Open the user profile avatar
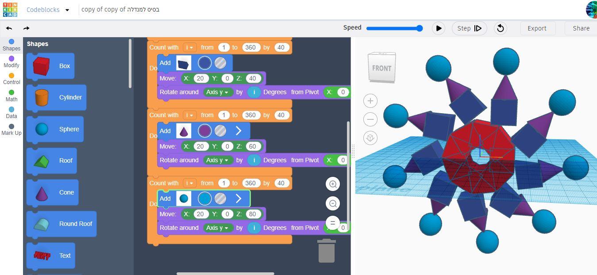 click(x=592, y=9)
